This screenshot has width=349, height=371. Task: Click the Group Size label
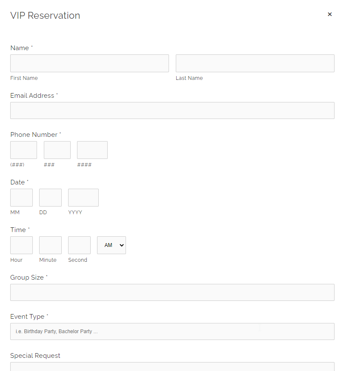pyautogui.click(x=27, y=278)
